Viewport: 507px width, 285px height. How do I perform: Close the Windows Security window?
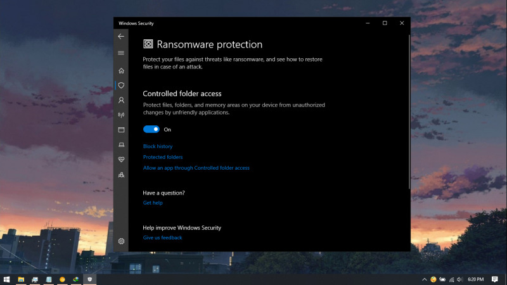tap(402, 23)
